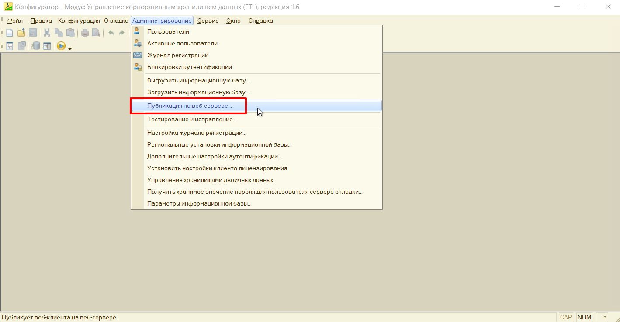Select Пользователи menu entry
Image resolution: width=620 pixels, height=322 pixels.
256,31
